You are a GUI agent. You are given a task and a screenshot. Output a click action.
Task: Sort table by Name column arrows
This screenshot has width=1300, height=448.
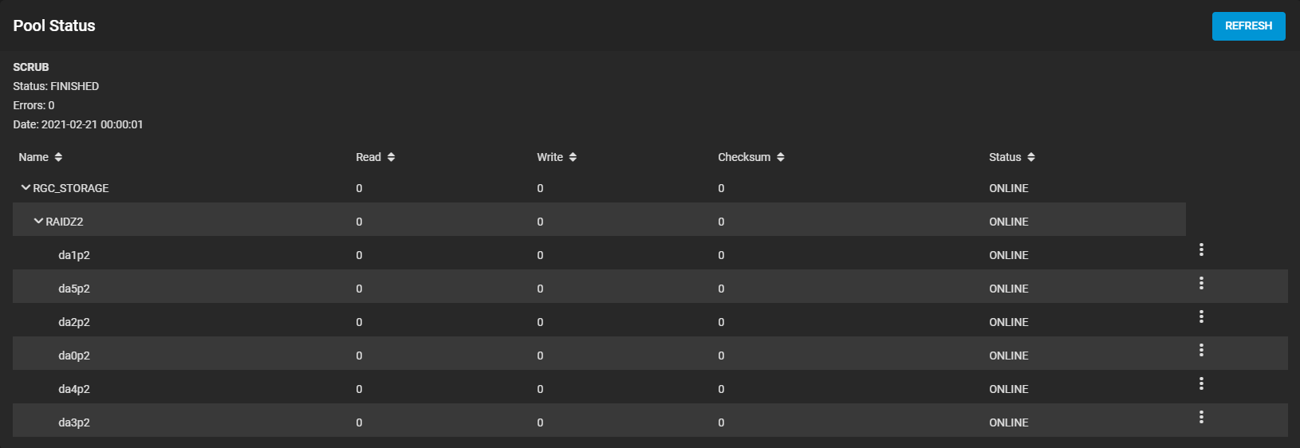[58, 157]
